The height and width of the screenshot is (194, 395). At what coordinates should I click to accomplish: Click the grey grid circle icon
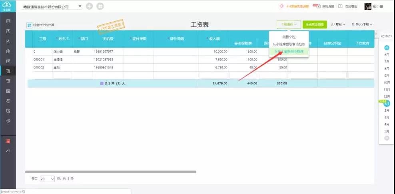[x=100, y=6]
